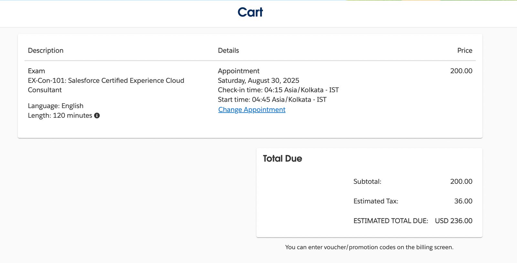517x263 pixels.
Task: Click the Estimated Tax label
Action: tap(376, 201)
